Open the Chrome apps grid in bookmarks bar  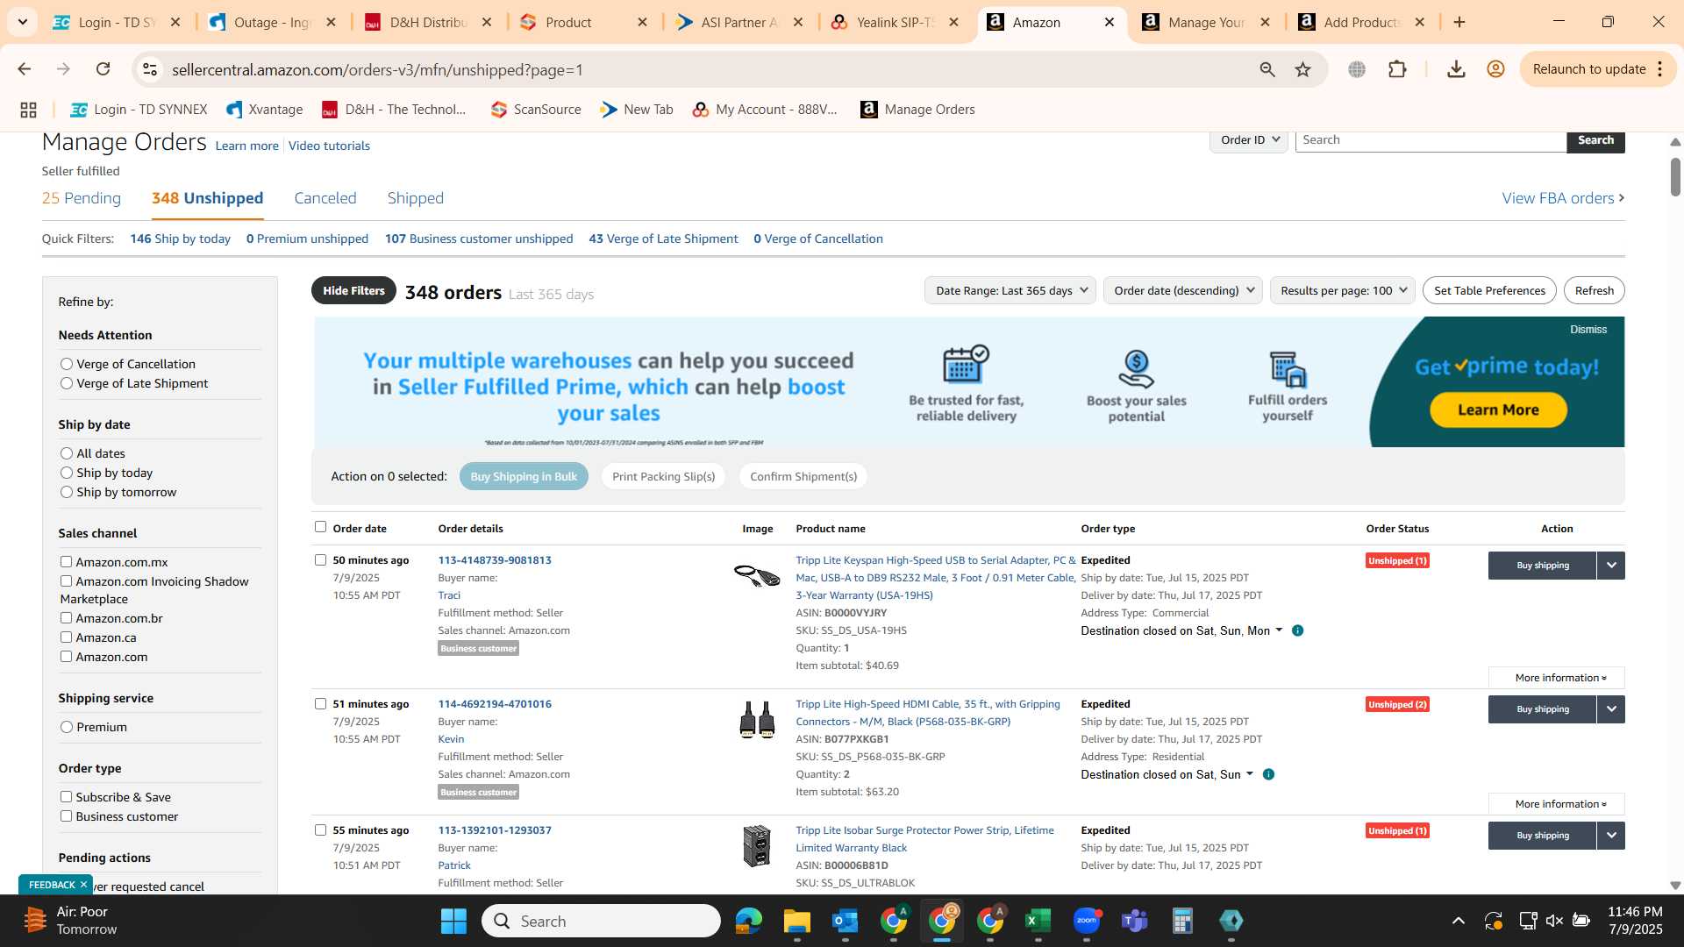coord(28,110)
